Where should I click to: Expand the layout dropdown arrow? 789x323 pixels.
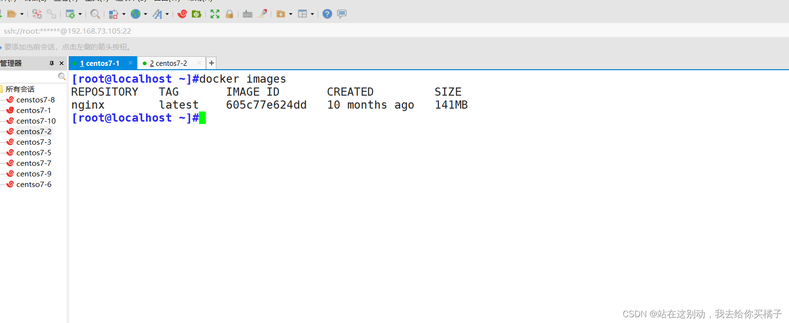point(313,14)
